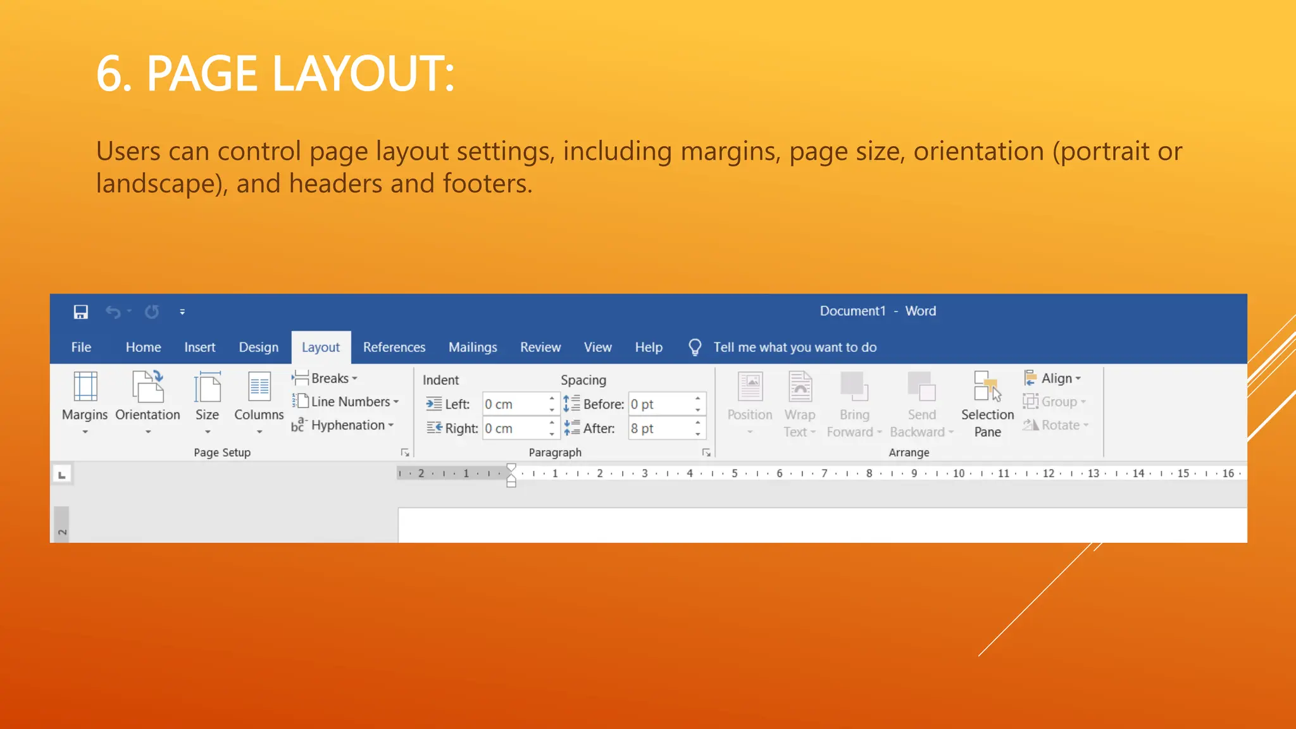Screen dimensions: 1296x729
Task: Open the Hyphenation dropdown
Action: pos(347,425)
